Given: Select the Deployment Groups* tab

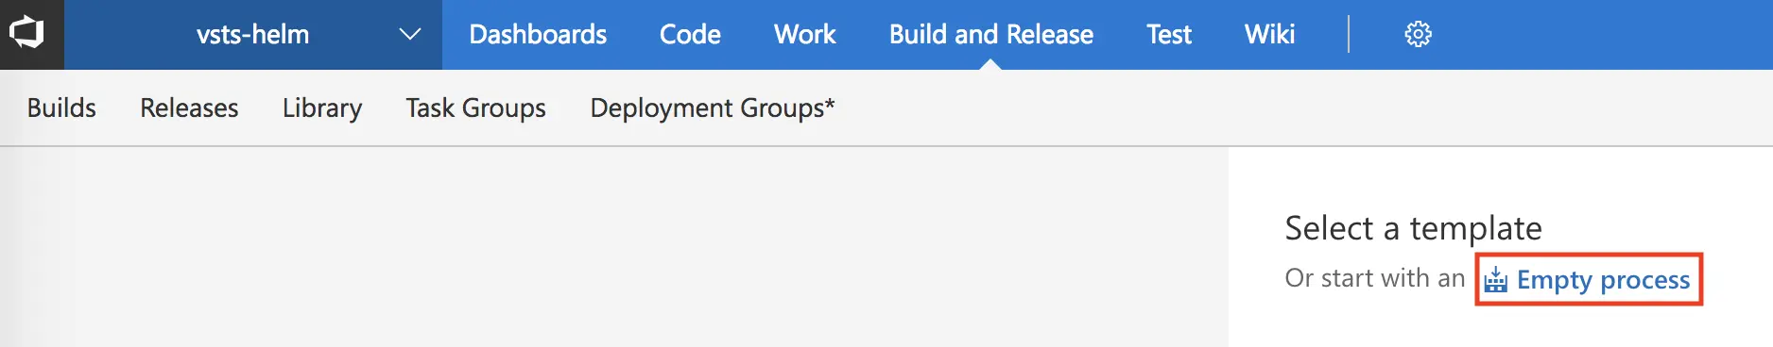Looking at the screenshot, I should pos(713,108).
